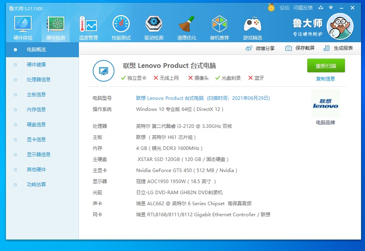The width and height of the screenshot is (365, 251).
Task: Click the 鲁大师 5.21.1300 title text
Action: pos(26,9)
